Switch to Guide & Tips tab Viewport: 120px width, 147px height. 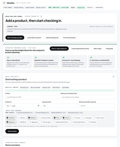(x=81, y=7)
